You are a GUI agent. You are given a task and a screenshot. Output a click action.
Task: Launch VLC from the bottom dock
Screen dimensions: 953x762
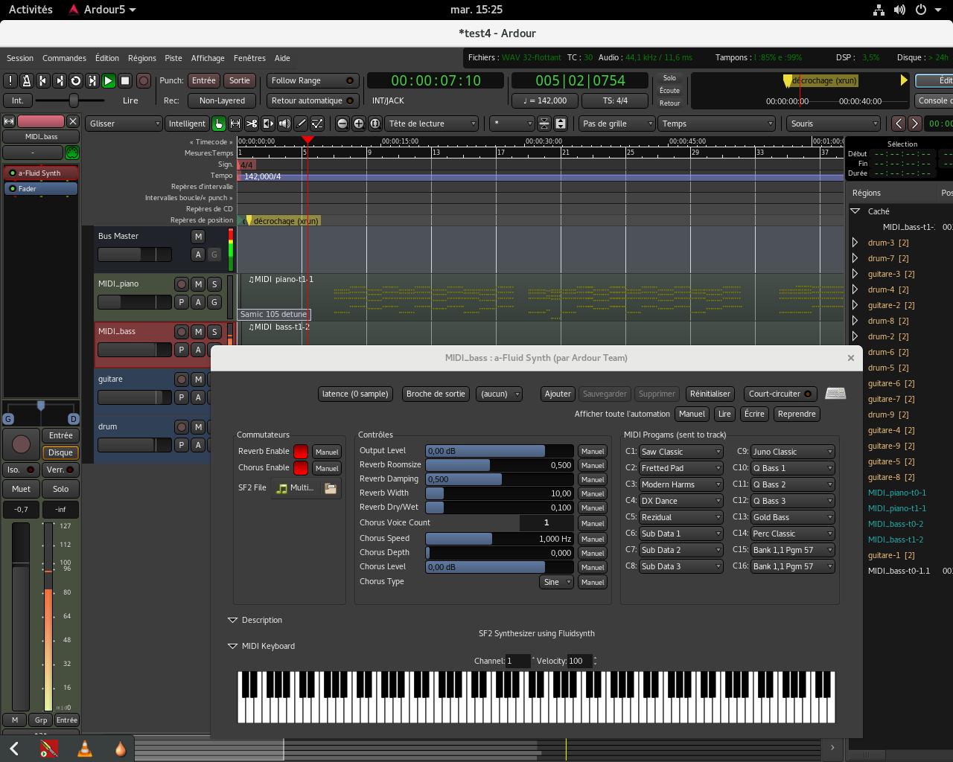pos(85,749)
